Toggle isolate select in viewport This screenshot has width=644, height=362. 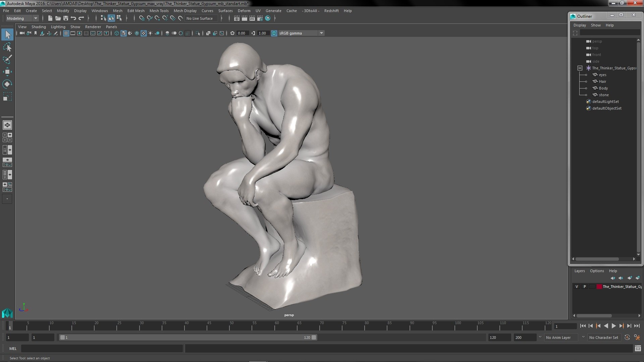coord(198,33)
